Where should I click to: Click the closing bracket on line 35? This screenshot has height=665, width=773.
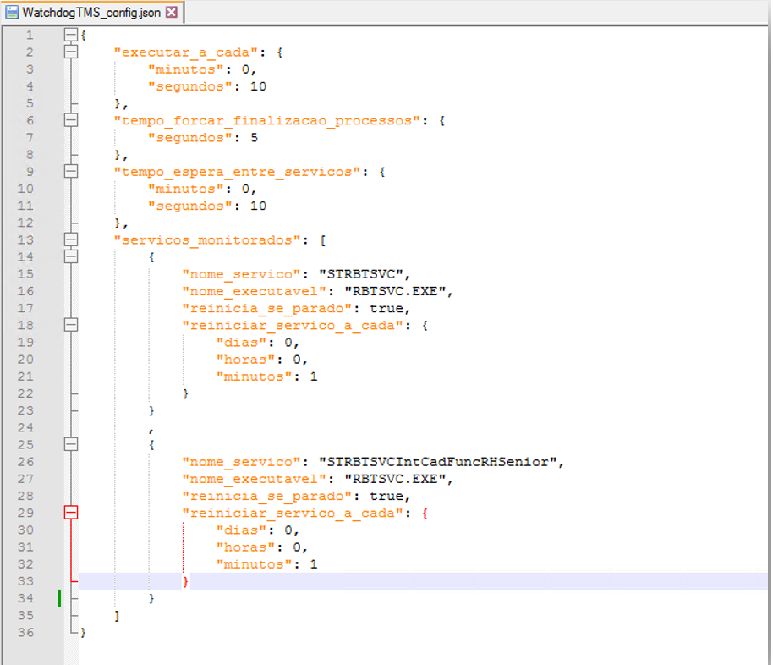(x=117, y=616)
